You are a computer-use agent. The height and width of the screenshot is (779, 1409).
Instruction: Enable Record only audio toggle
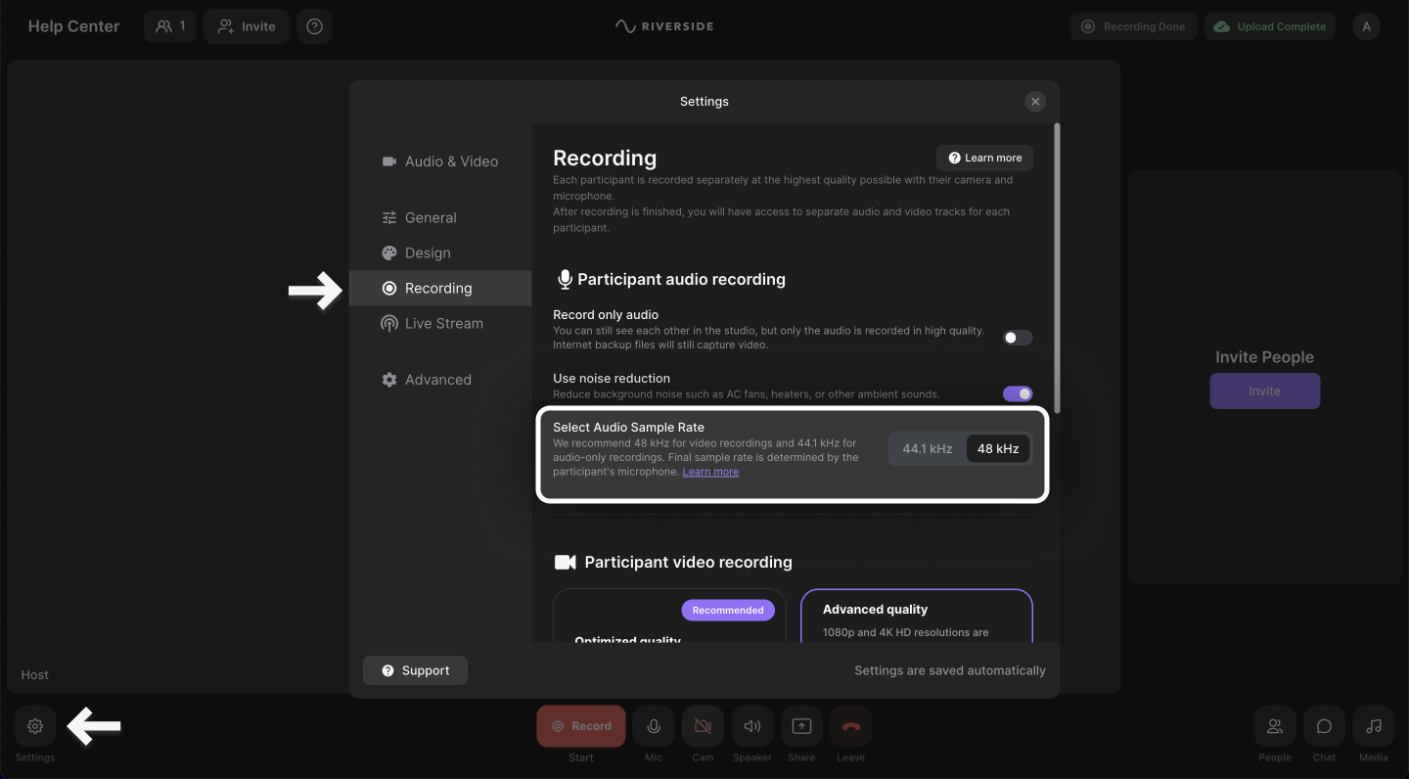(1018, 338)
